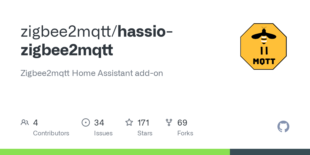Click the green language bar segment

pyautogui.click(x=115, y=152)
